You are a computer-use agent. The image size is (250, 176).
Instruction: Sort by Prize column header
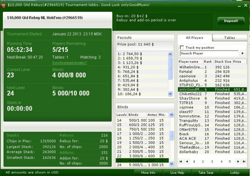(239, 62)
